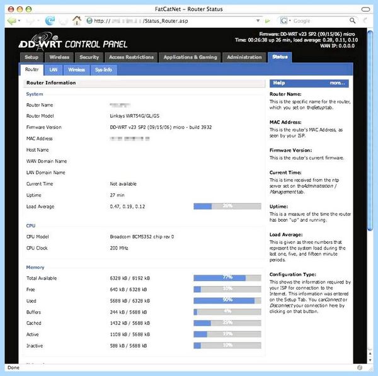
Task: Open the Access Restrictions tab
Action: 131,57
